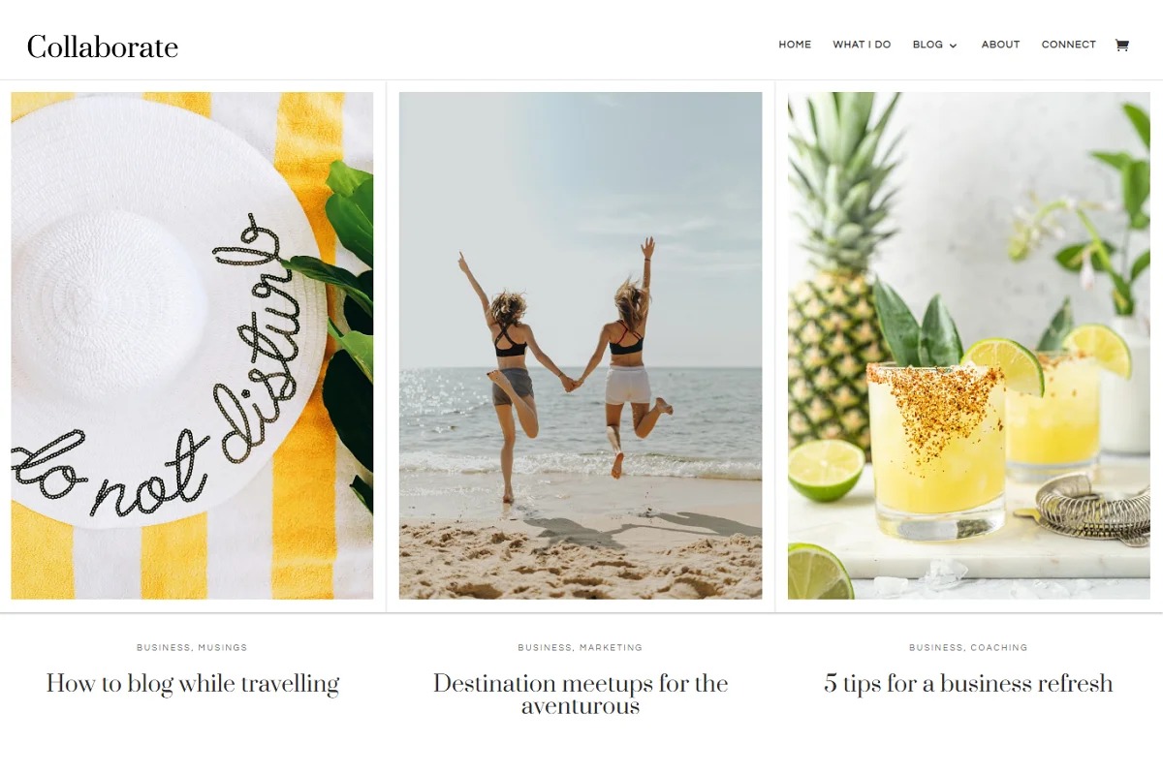Open 'Destination meetups for the aventurous' article
This screenshot has height=775, width=1163.
coord(581,695)
